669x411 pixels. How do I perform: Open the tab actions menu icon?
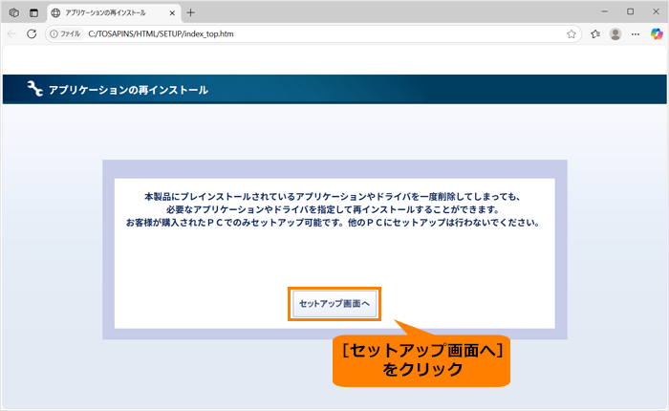(33, 12)
